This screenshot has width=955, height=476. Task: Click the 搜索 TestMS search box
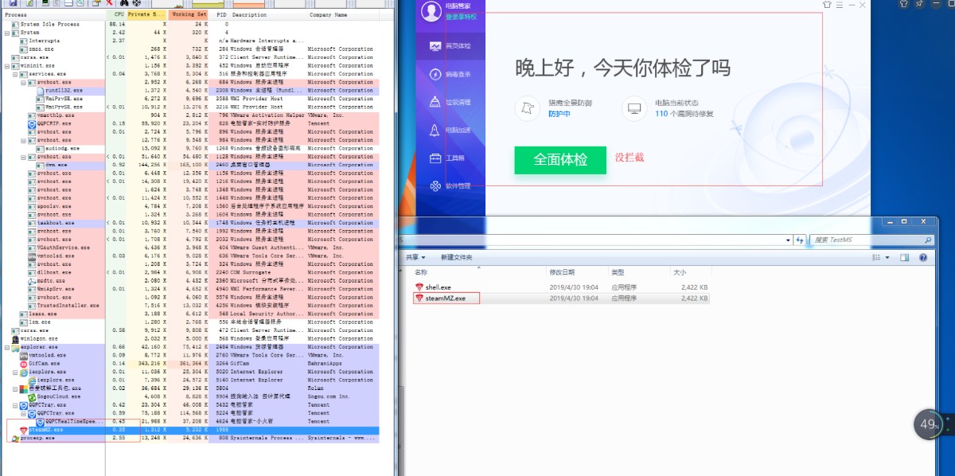tap(871, 240)
